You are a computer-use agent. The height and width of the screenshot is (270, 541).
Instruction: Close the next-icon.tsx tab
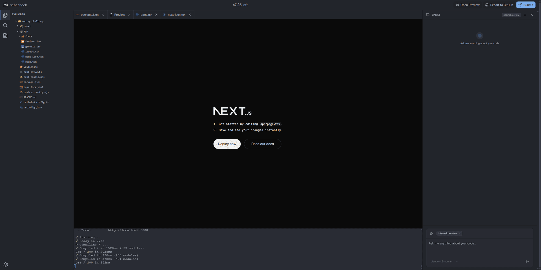(190, 15)
